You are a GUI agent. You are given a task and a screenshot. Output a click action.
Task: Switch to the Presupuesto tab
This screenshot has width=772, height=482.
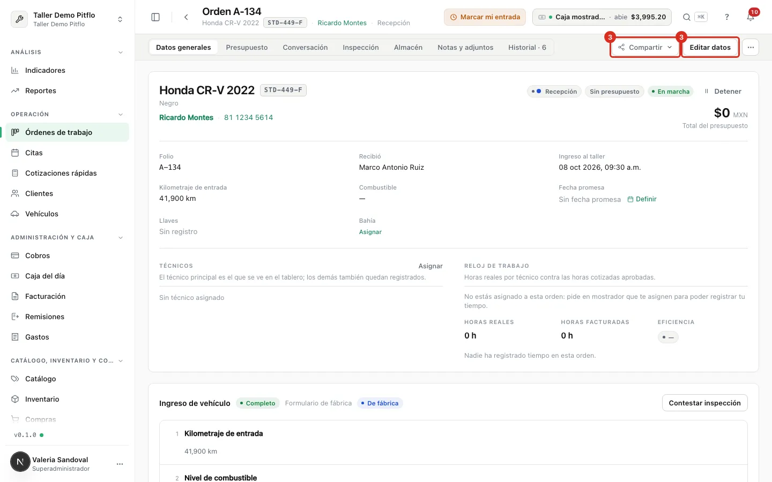247,47
